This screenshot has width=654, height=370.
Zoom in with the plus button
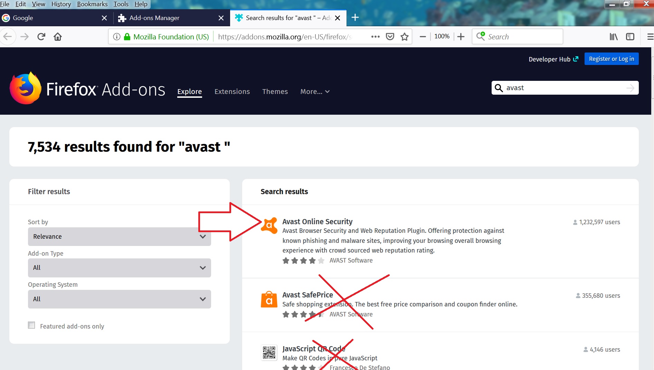[x=461, y=37]
